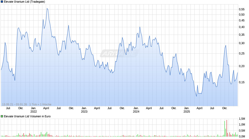Click the 0,50 price axis label
The height and width of the screenshot is (139, 249).
coord(242,15)
